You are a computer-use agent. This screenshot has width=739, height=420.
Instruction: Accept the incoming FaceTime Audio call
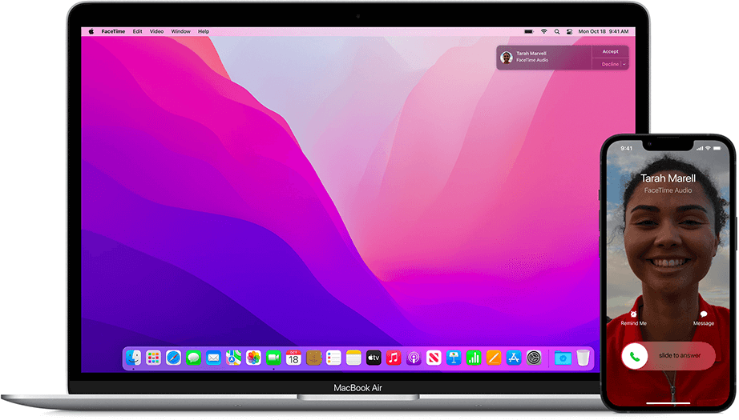tap(610, 51)
